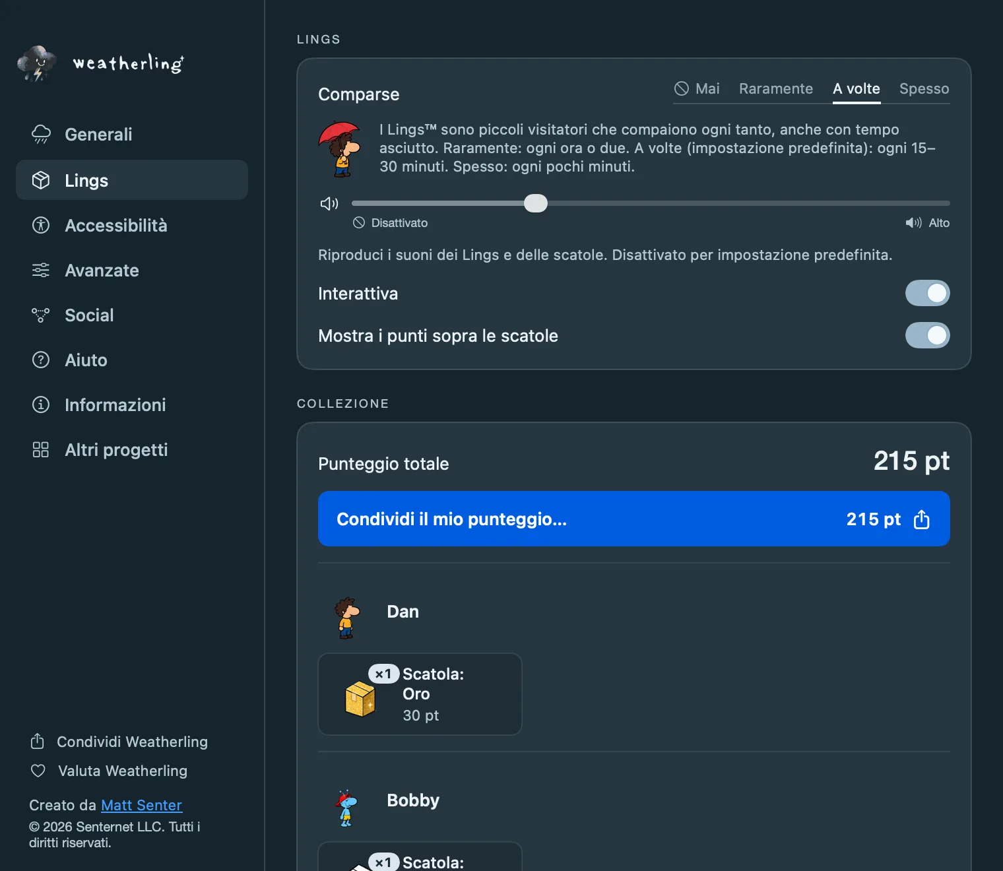Viewport: 1003px width, 871px height.
Task: Select the Raramente frequency option
Action: coord(776,88)
